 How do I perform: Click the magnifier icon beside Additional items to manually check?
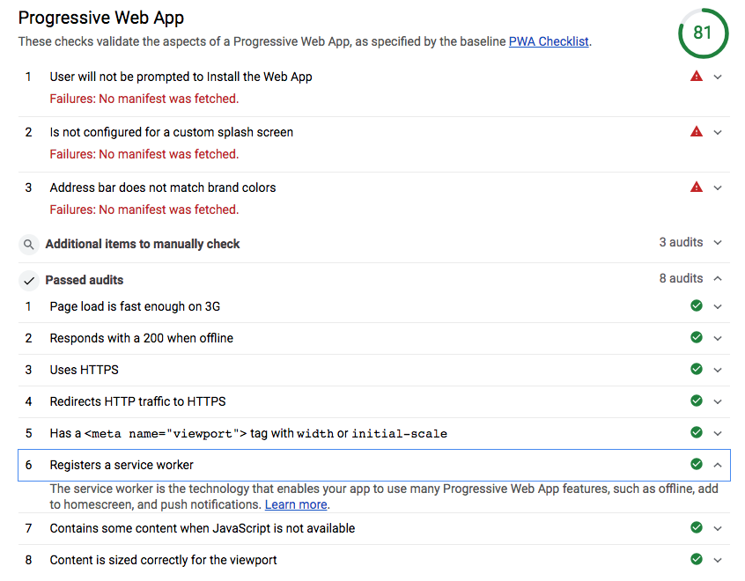click(28, 244)
